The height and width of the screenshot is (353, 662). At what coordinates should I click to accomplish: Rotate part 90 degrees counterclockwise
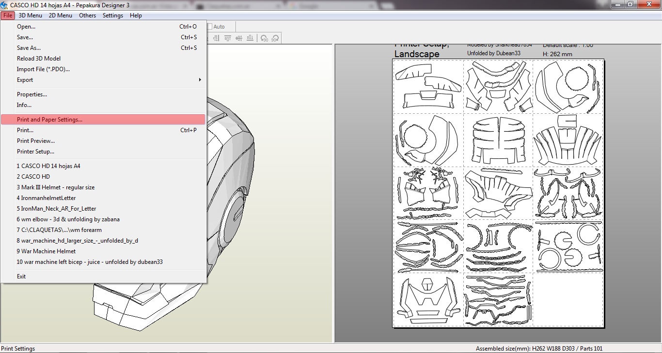click(264, 38)
